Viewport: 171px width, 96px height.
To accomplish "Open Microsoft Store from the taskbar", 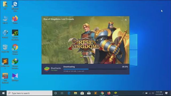I will click(82, 93).
